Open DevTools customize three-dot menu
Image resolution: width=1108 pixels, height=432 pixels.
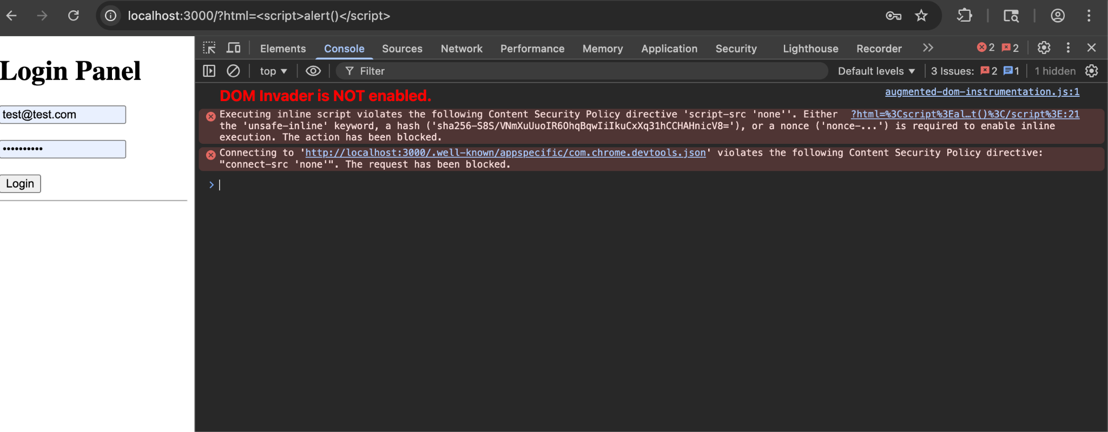pyautogui.click(x=1068, y=48)
